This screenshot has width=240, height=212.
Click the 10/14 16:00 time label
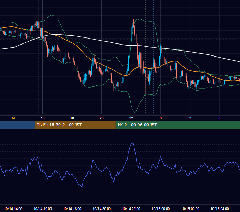(43, 208)
